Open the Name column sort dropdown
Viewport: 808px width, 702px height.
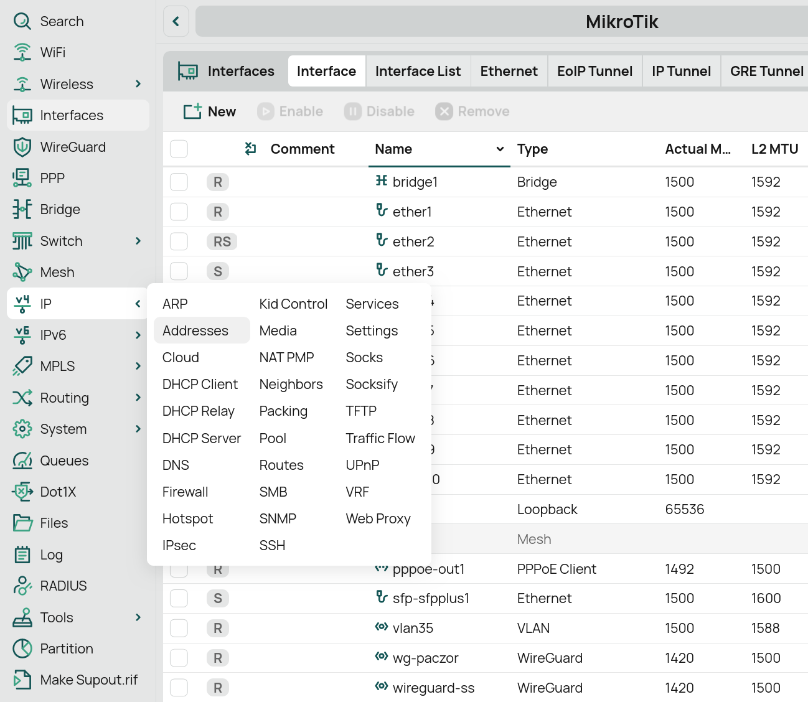point(499,149)
